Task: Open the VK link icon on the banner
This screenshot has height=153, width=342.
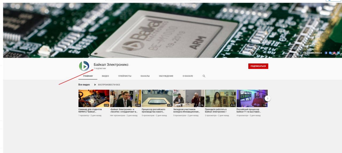Action: pos(331,53)
